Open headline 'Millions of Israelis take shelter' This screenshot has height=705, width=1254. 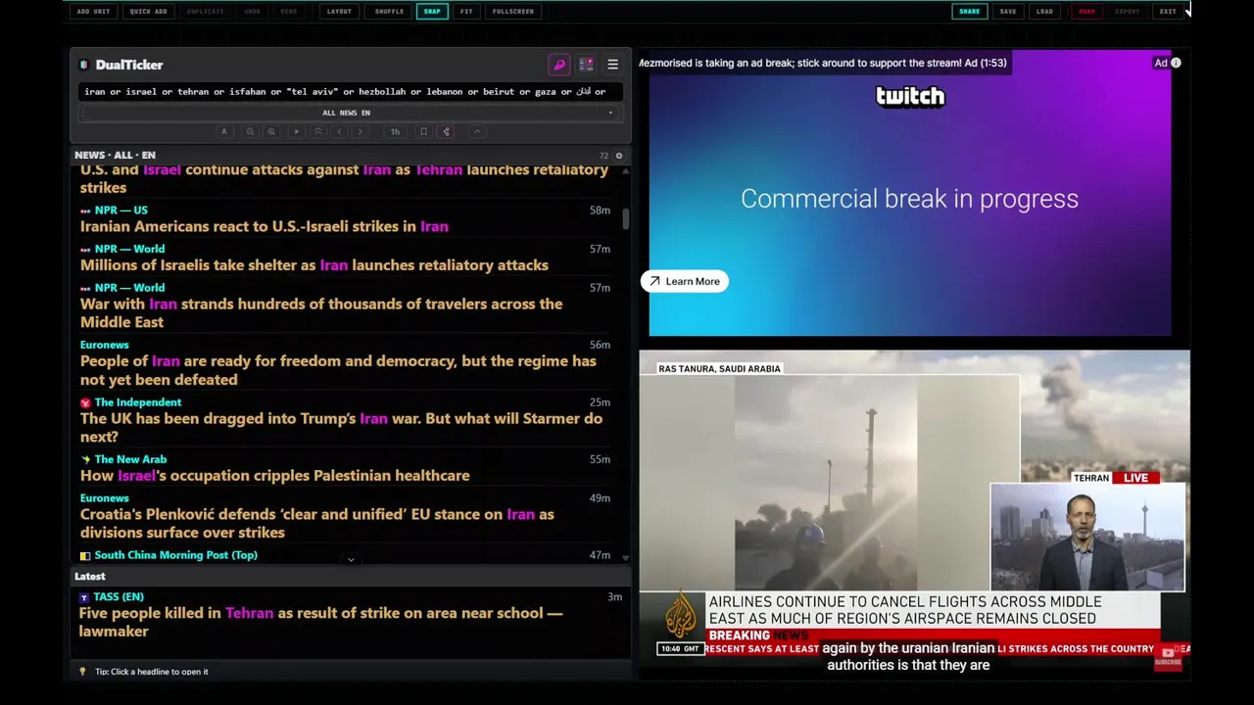point(314,265)
